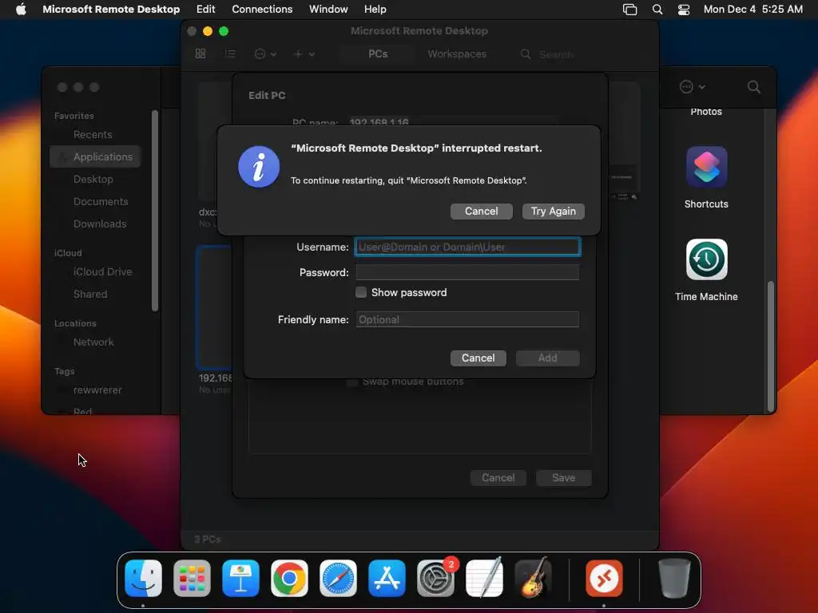Select Network in Finder sidebar

click(95, 342)
